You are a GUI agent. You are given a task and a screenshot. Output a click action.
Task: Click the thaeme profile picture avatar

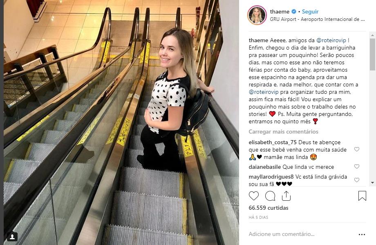(x=257, y=15)
